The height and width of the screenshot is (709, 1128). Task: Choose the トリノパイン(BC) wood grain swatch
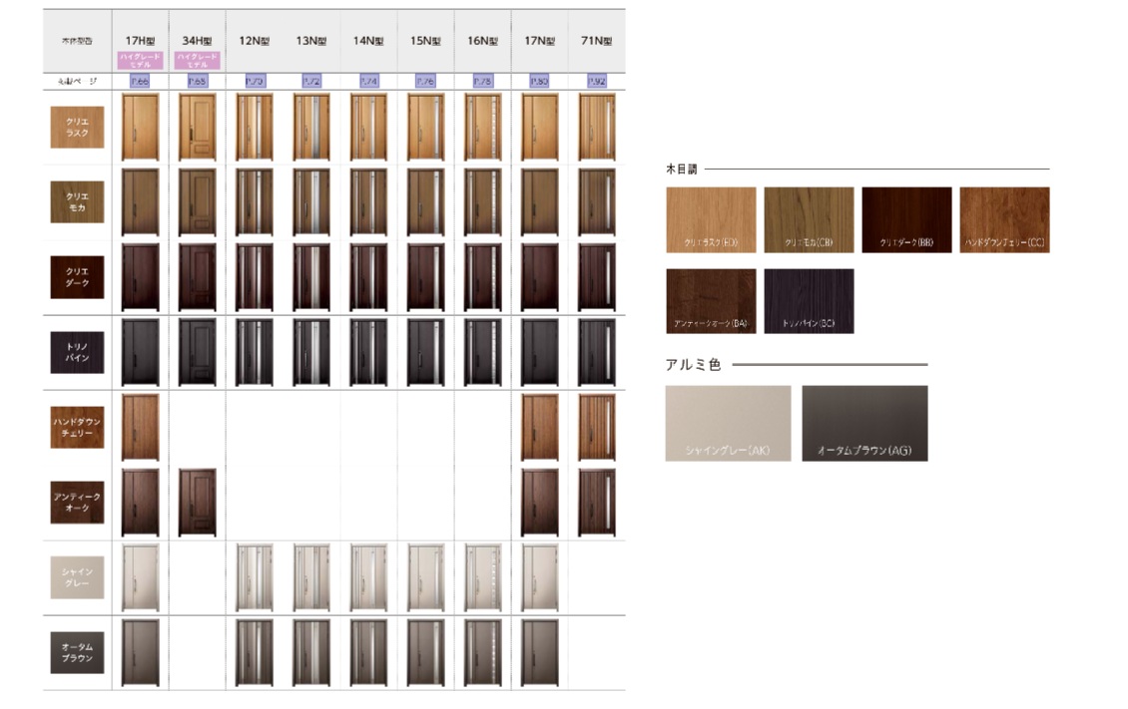(809, 301)
